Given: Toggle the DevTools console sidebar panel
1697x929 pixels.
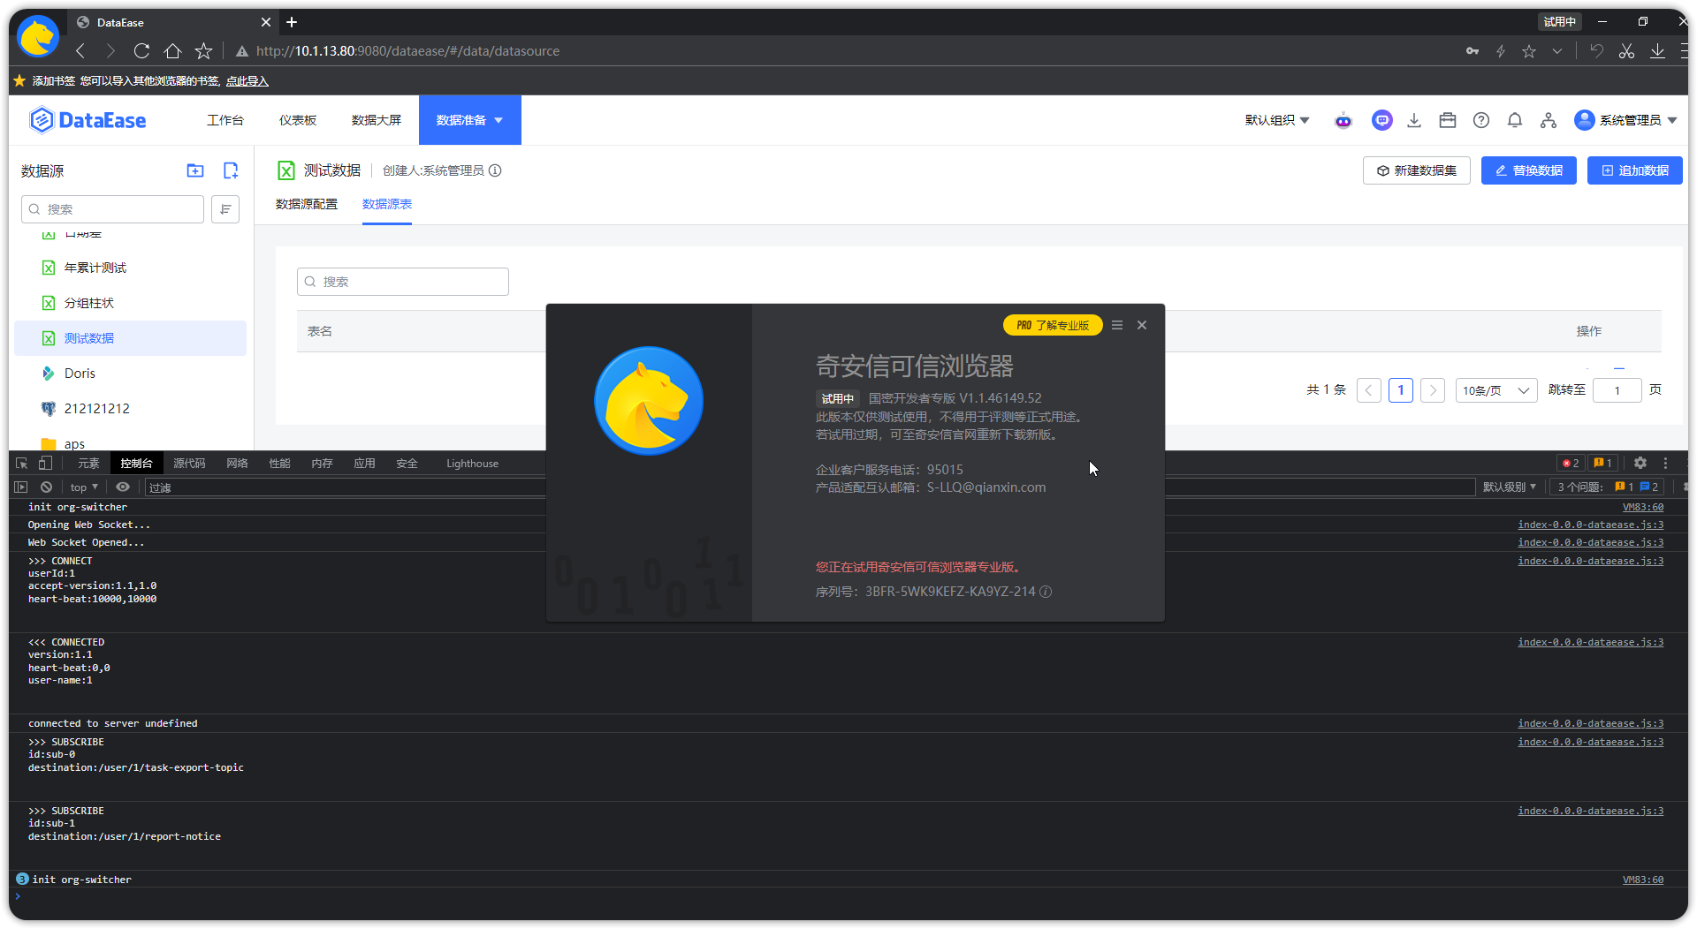Looking at the screenshot, I should (21, 487).
